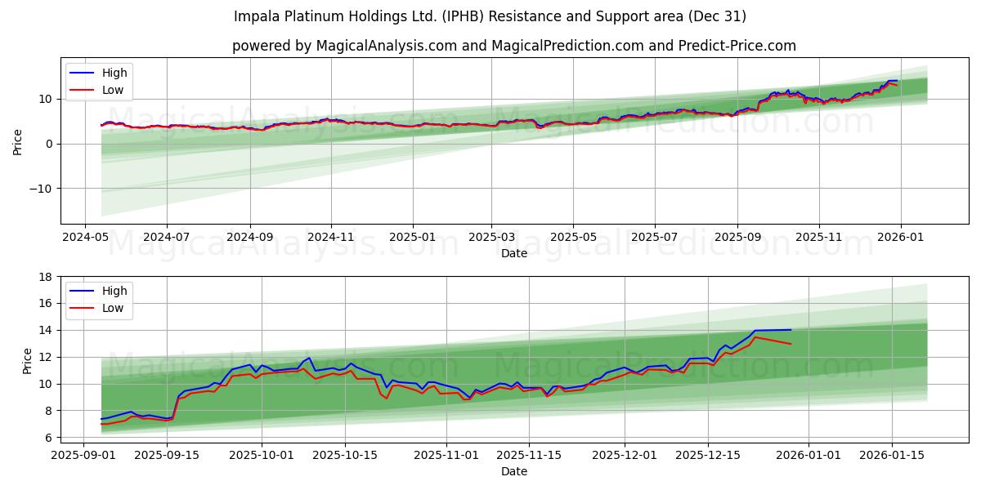Click the 0 price tick on top chart
This screenshot has width=981, height=490.
point(51,144)
